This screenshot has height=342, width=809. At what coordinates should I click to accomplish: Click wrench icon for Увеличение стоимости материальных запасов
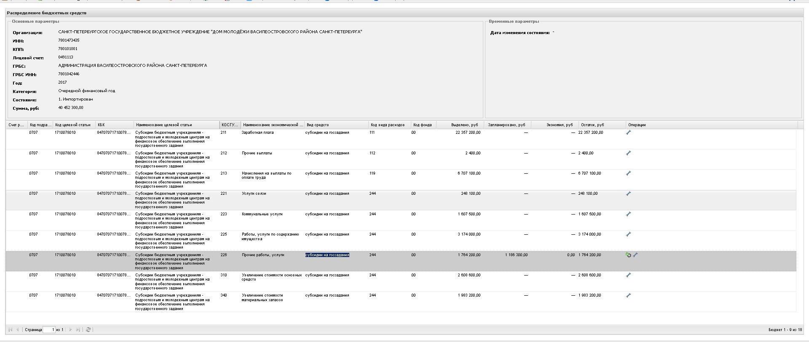pos(628,295)
